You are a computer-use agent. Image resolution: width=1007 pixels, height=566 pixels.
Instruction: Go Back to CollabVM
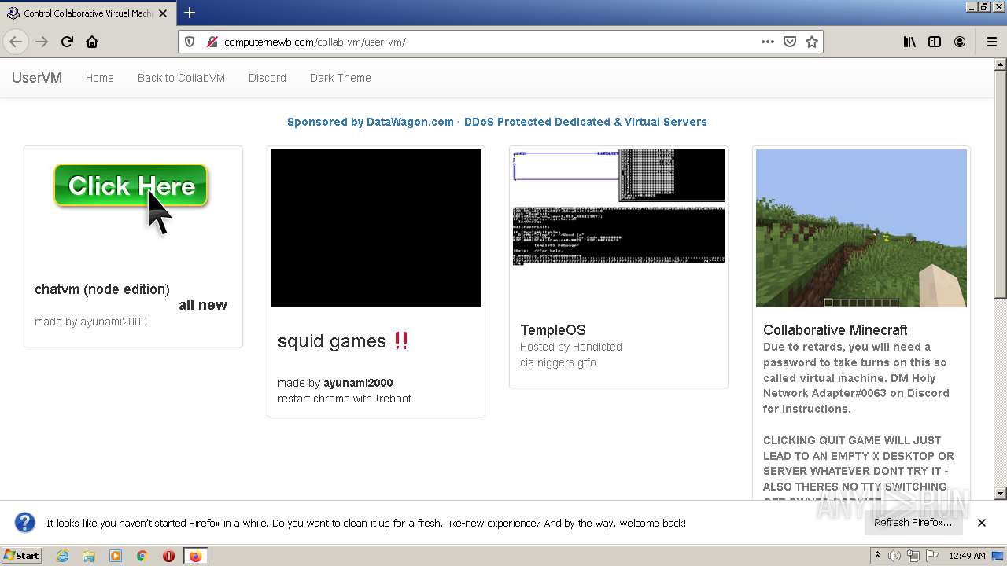[x=181, y=78]
